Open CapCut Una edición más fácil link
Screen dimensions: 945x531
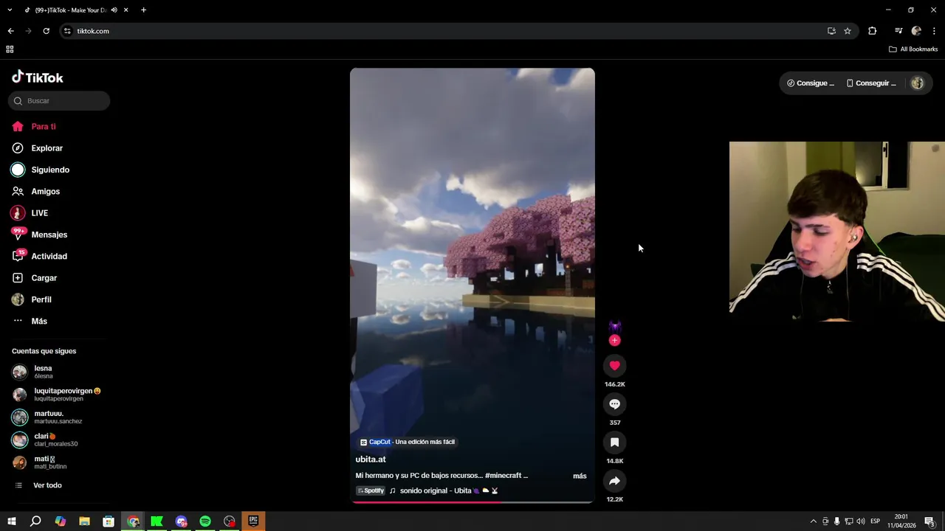tap(408, 442)
